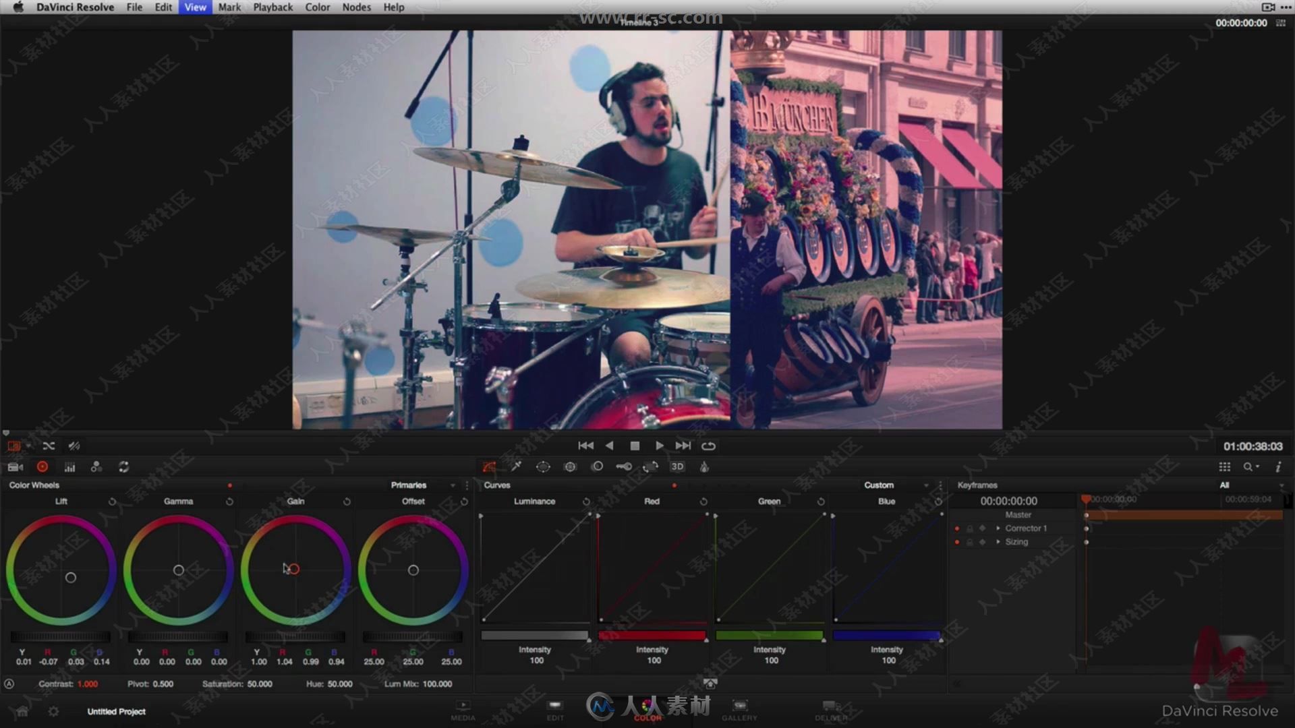This screenshot has height=728, width=1295.
Task: Adjust the Luminance intensity slider
Action: coord(535,636)
